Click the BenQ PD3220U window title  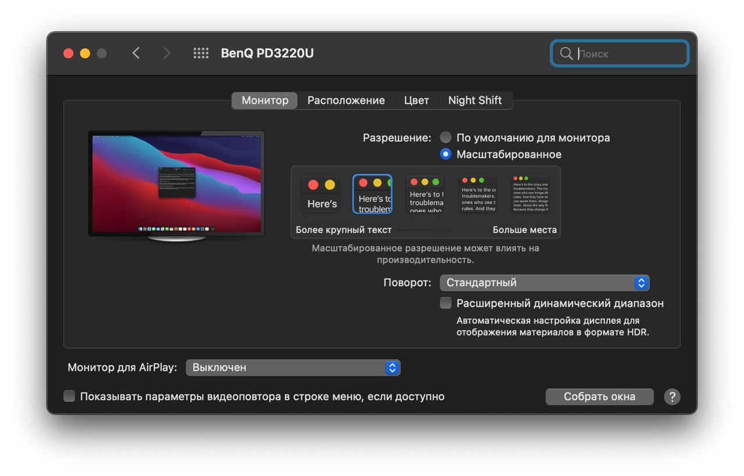coord(267,53)
